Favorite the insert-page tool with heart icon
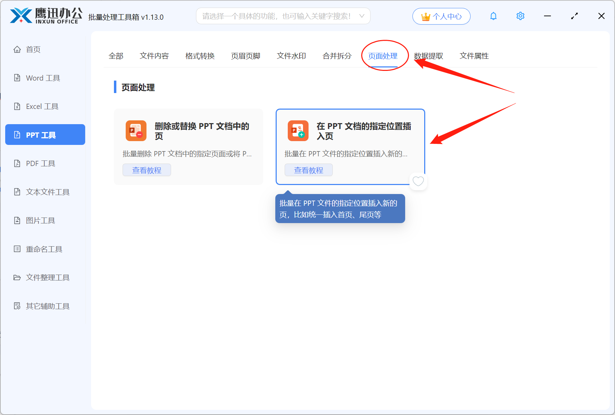The width and height of the screenshot is (615, 415). (418, 181)
